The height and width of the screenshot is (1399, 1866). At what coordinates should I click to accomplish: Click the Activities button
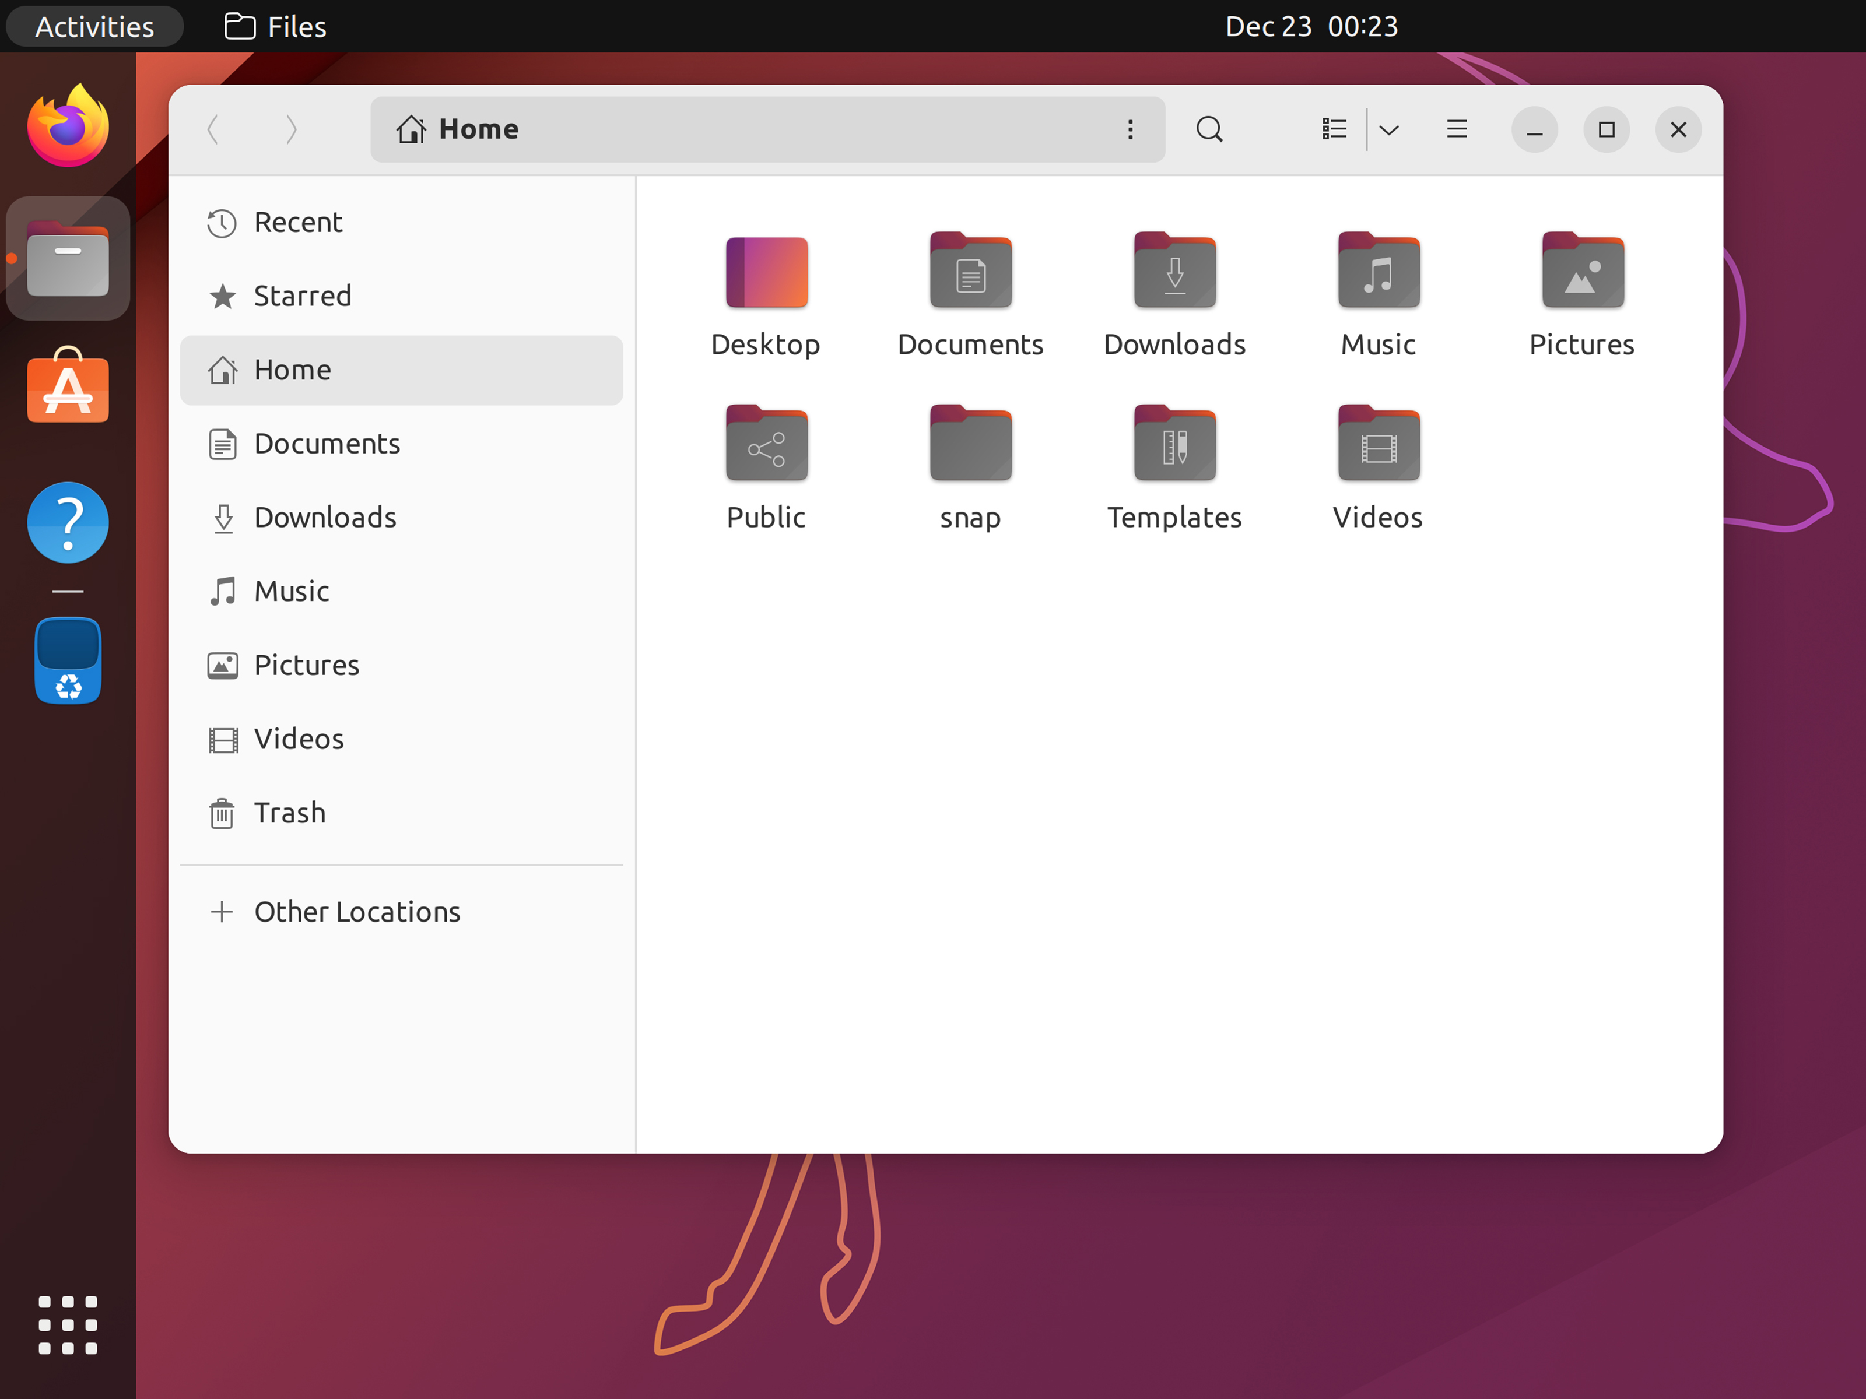pyautogui.click(x=94, y=26)
